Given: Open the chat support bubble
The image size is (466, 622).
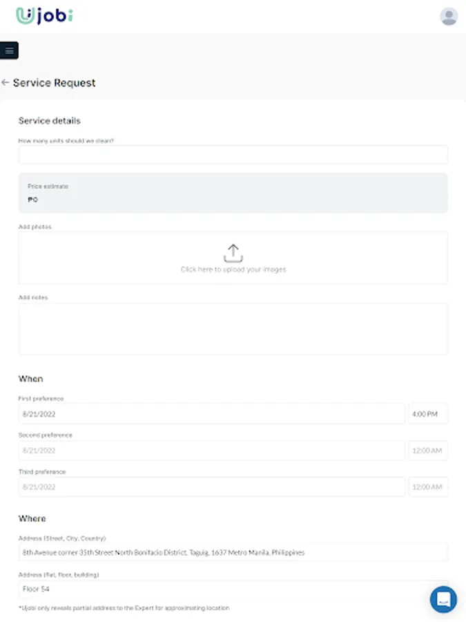Looking at the screenshot, I should 443,599.
